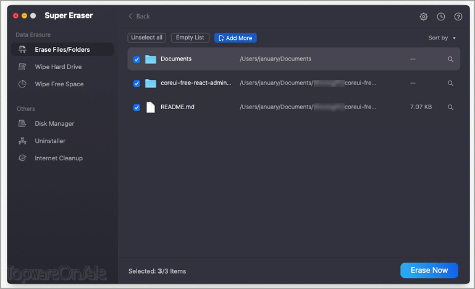Open Internet Cleanup section
This screenshot has width=475, height=289.
tap(59, 158)
